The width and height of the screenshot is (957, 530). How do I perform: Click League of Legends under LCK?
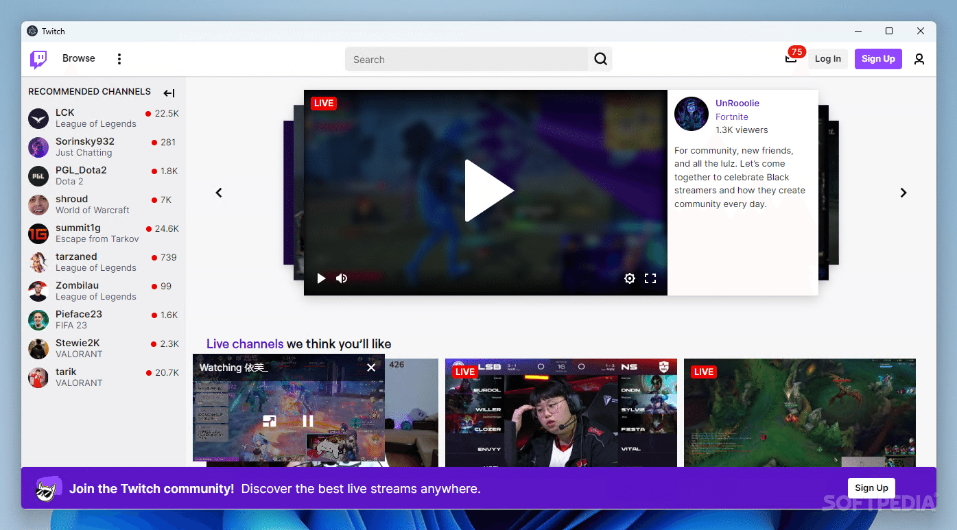(x=96, y=124)
